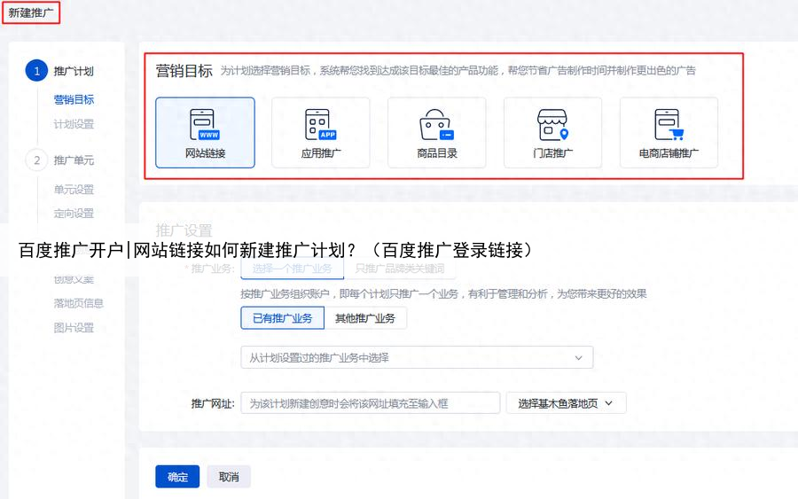The height and width of the screenshot is (499, 798).
Task: Select the 门店推广 storefront card
Action: (x=552, y=133)
